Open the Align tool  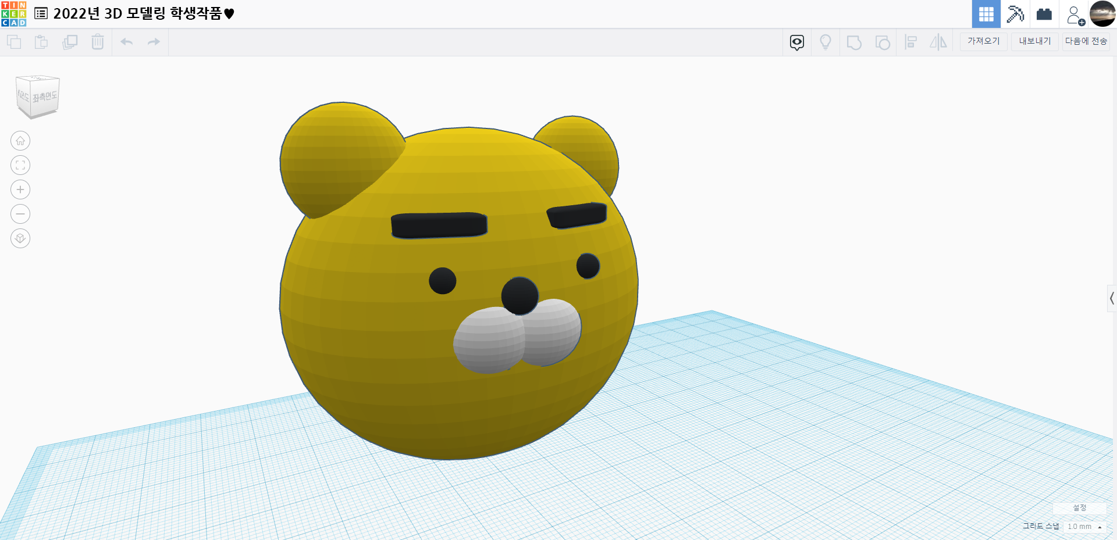[x=911, y=42]
